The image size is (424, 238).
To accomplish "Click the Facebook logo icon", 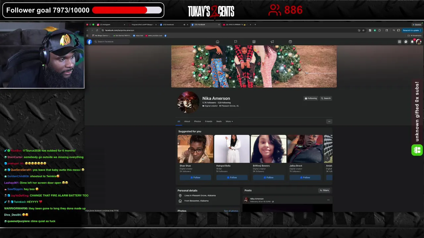I will pyautogui.click(x=89, y=42).
